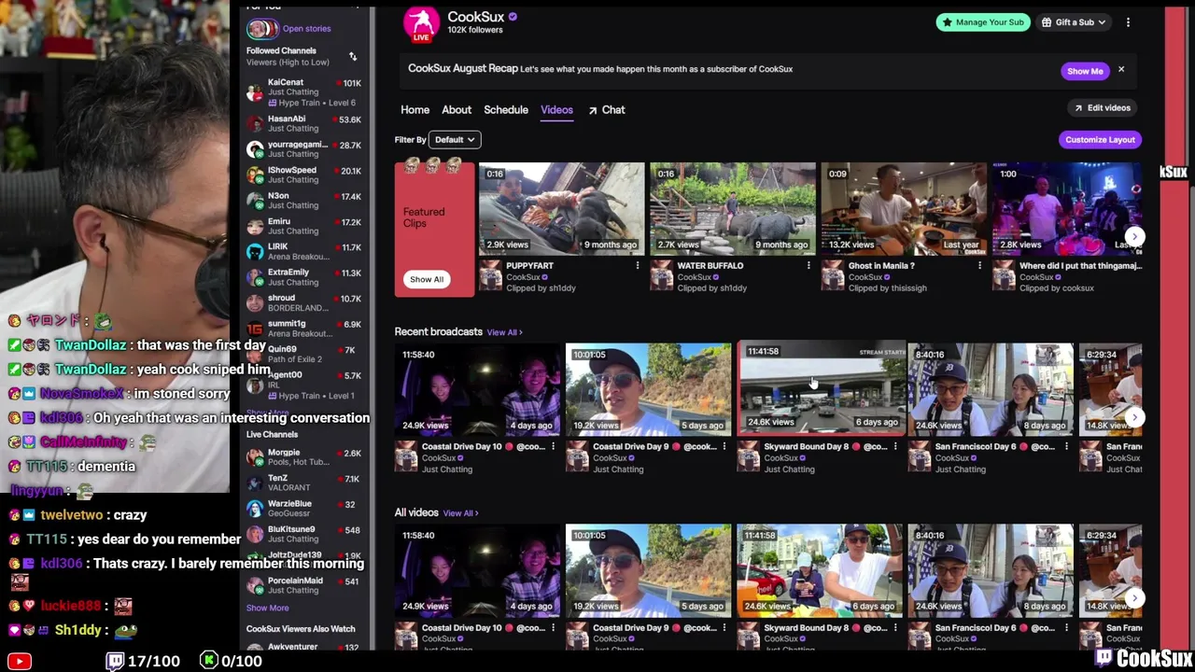Expand All videos View All
Screen dimensions: 1195x672
(x=460, y=513)
